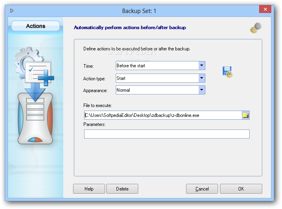Screen dimensions: 282x209
Task: Click the 'Appearance:' label
Action: click(x=95, y=91)
